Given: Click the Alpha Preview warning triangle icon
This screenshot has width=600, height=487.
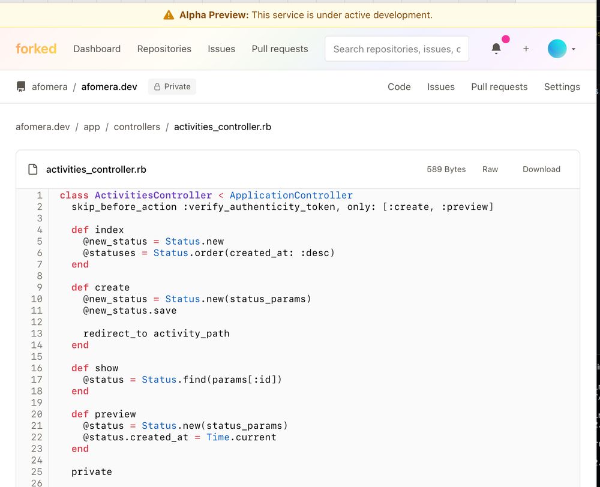Looking at the screenshot, I should [169, 15].
